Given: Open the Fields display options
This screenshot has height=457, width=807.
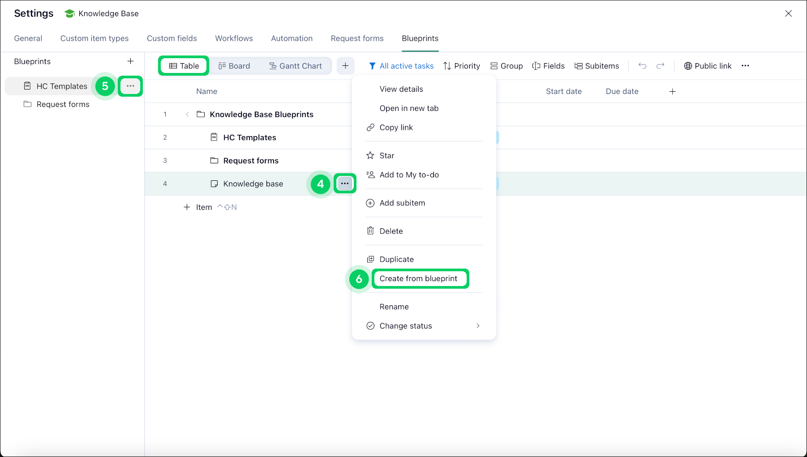Looking at the screenshot, I should click(548, 66).
